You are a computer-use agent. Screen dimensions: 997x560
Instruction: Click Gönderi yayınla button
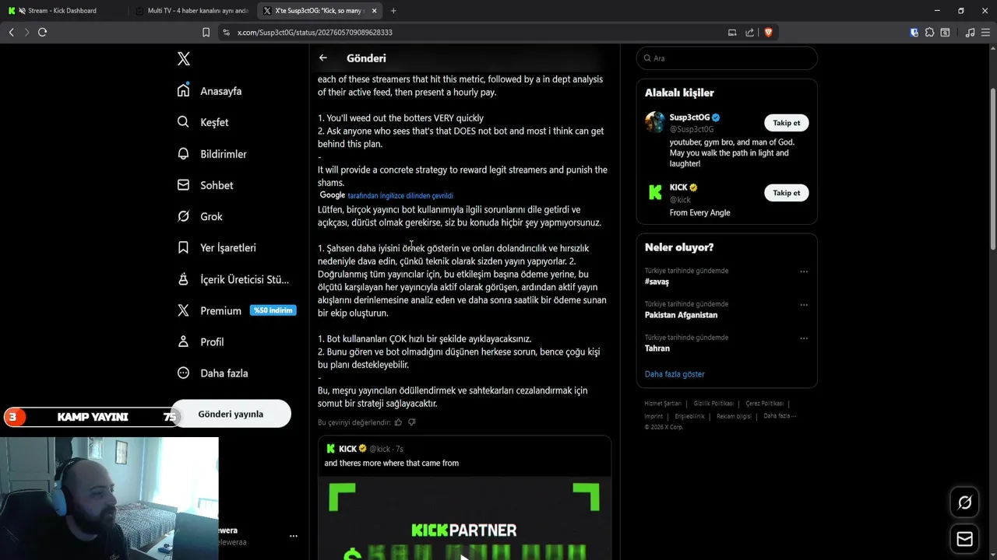231,414
